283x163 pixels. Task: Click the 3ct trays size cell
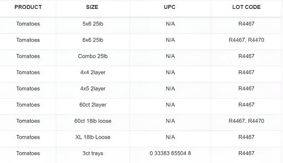point(93,153)
